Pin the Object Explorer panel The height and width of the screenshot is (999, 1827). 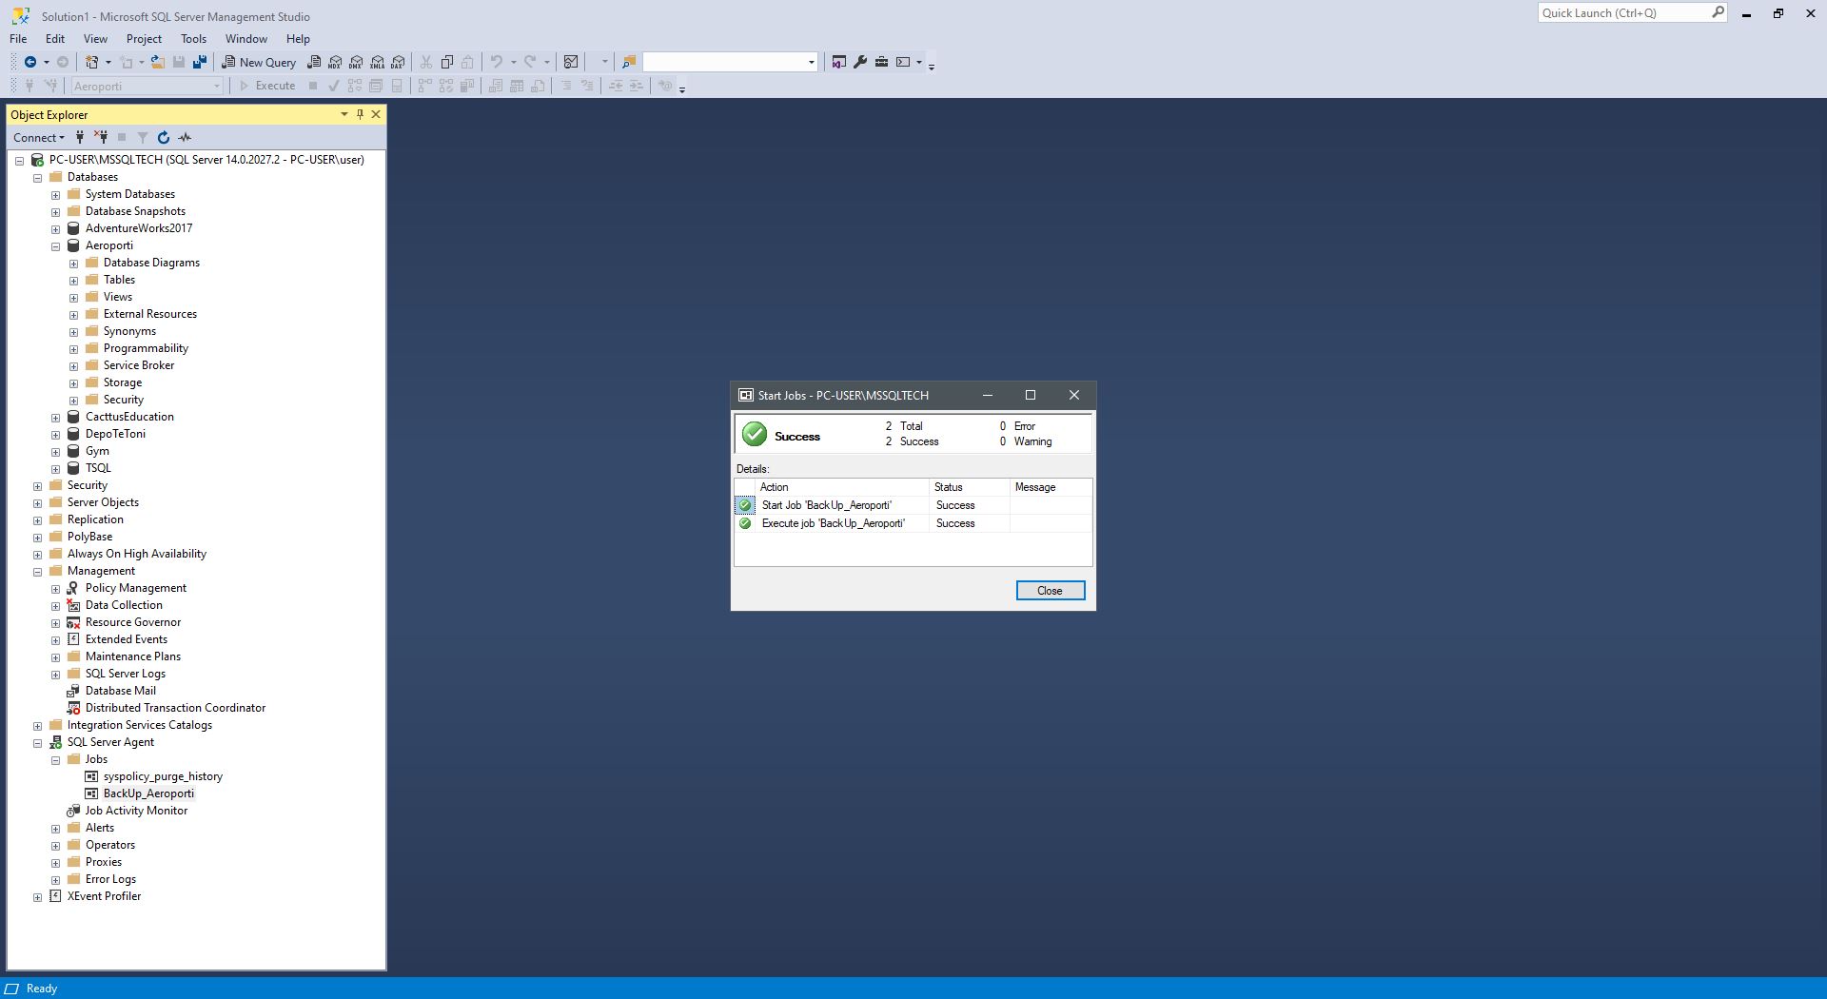coord(360,114)
